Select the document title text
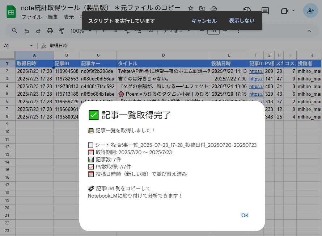This screenshot has height=236, width=322. click(101, 8)
